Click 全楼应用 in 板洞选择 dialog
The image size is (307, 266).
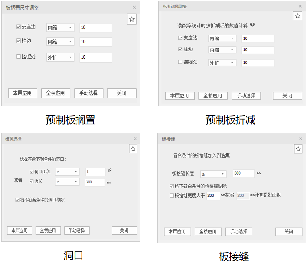click(x=48, y=231)
